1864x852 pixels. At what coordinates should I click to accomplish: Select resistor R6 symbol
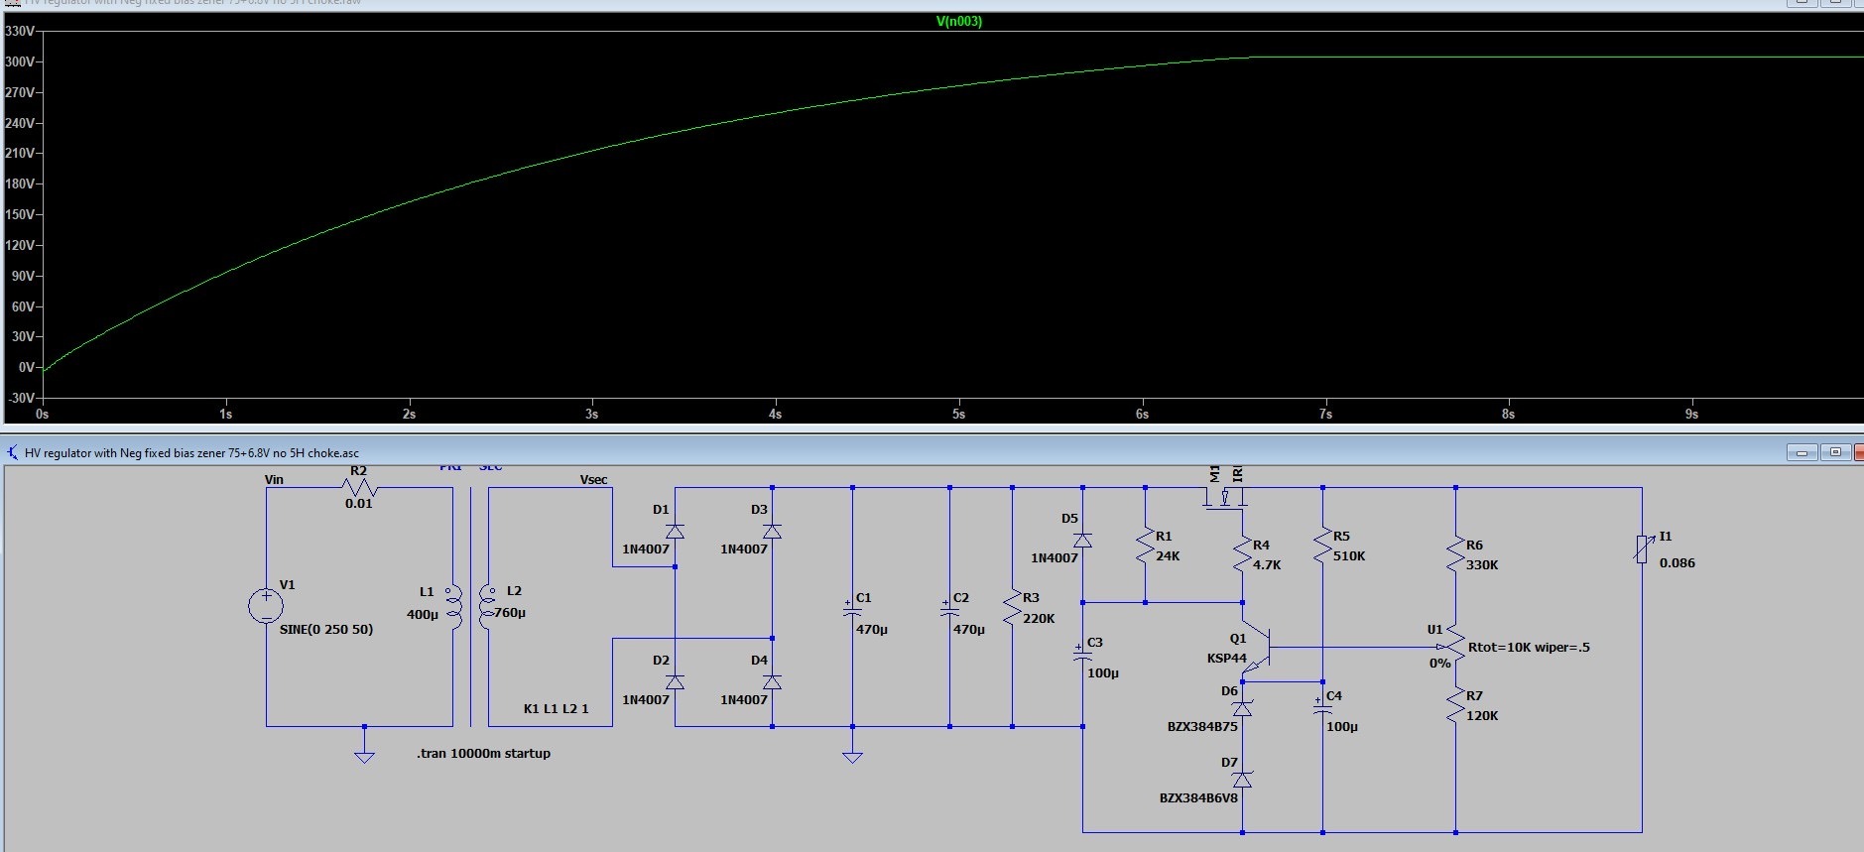(1455, 553)
